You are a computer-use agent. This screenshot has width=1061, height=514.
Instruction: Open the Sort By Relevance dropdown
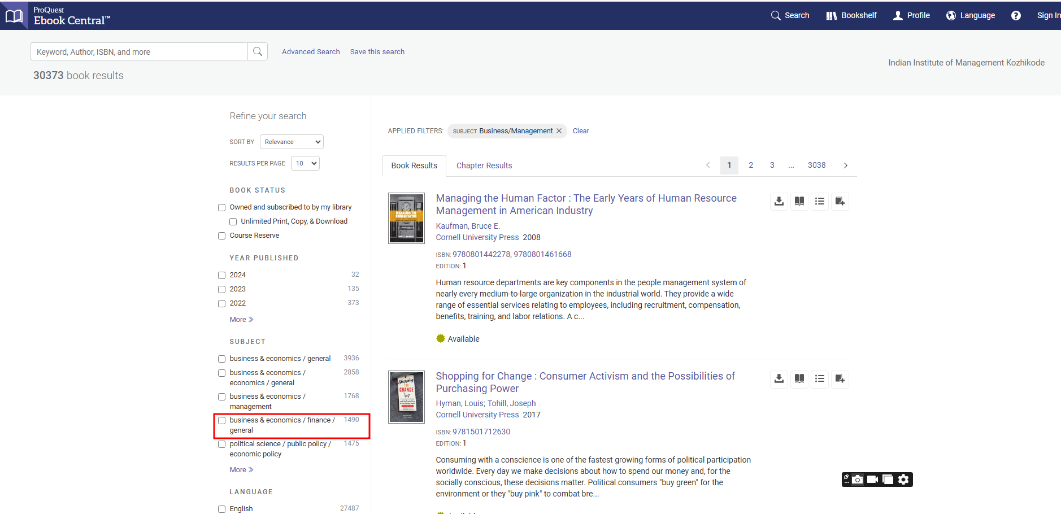point(292,142)
